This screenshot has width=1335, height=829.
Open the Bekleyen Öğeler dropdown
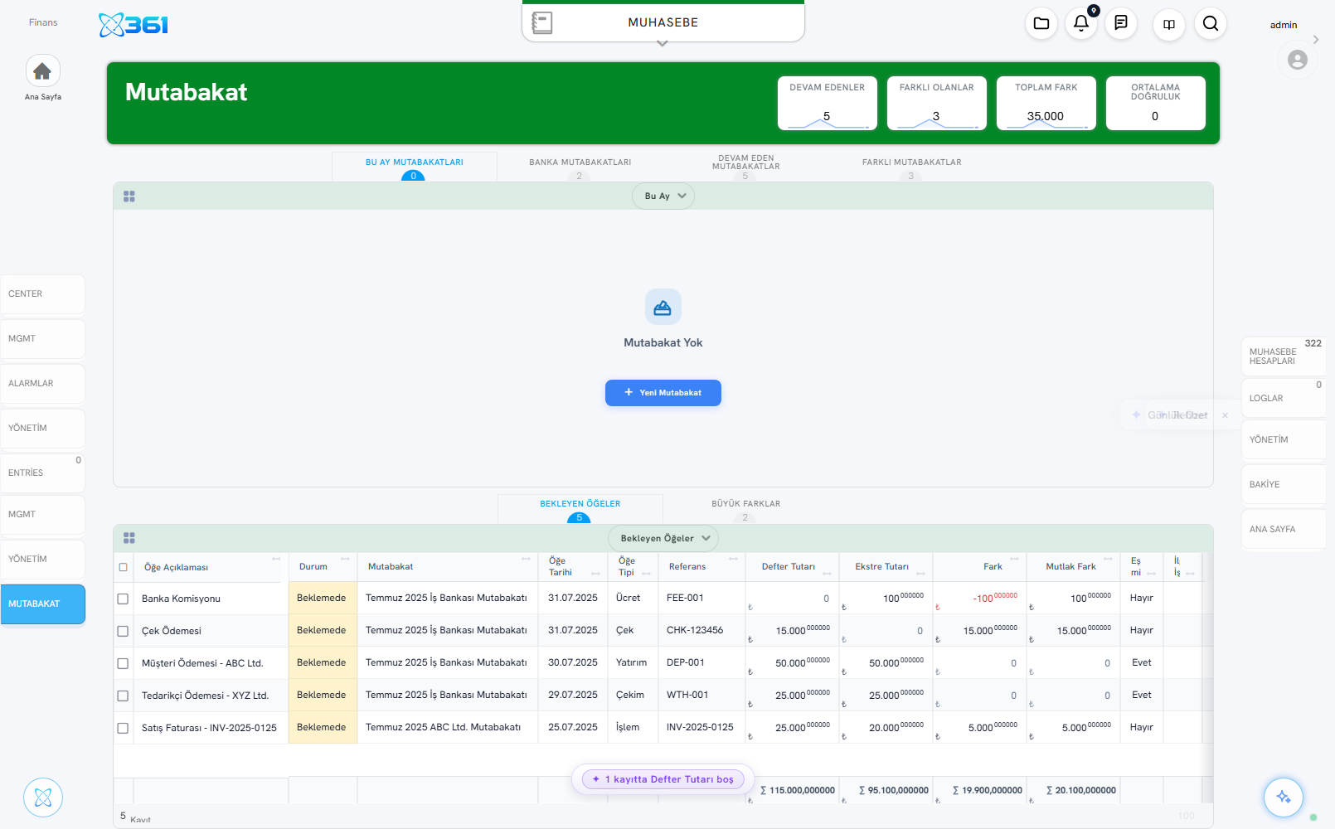[663, 538]
